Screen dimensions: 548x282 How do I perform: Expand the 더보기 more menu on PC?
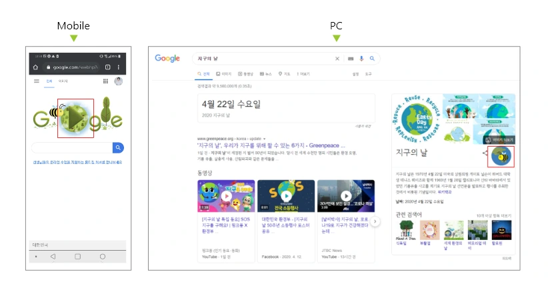303,74
